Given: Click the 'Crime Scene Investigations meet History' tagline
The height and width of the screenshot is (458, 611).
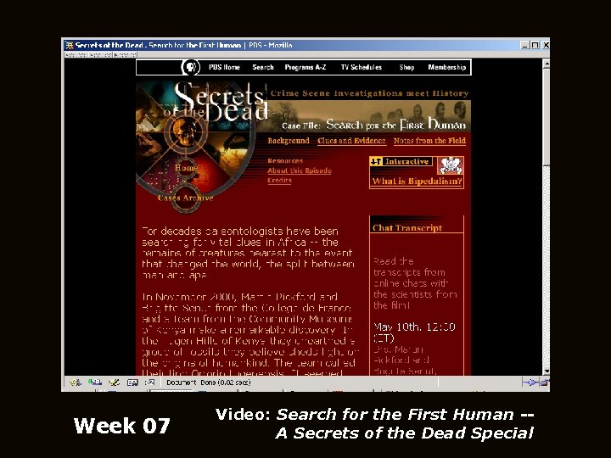Looking at the screenshot, I should click(x=370, y=93).
